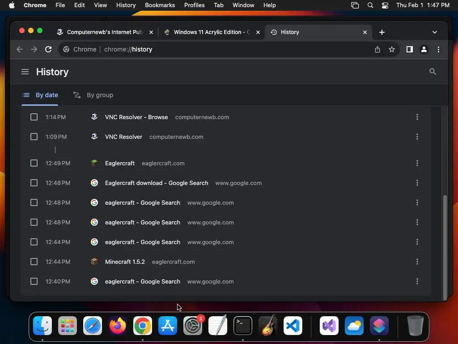
Task: Tick checkbox for Eaglercraft download Google Search
Action: click(x=34, y=183)
